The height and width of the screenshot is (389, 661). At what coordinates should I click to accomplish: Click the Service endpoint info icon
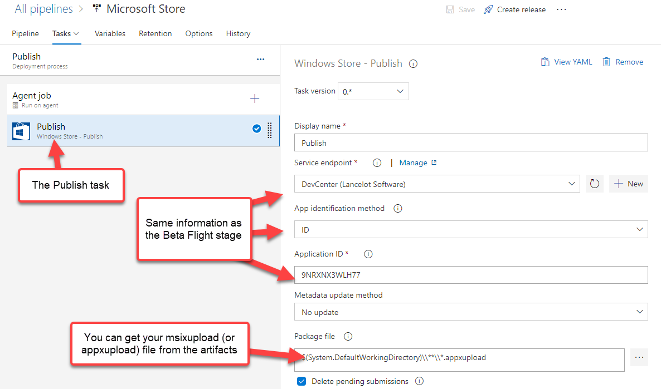click(377, 163)
